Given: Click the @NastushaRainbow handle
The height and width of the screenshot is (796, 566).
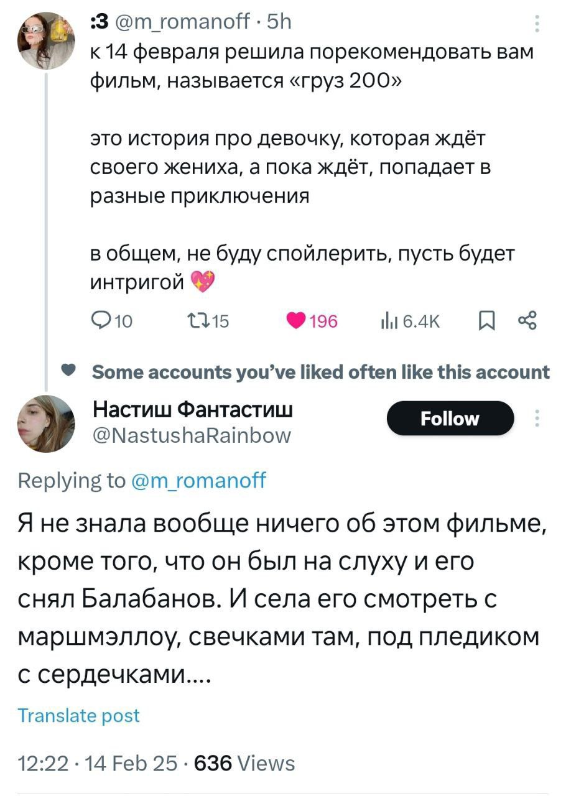Looking at the screenshot, I should click(x=191, y=434).
